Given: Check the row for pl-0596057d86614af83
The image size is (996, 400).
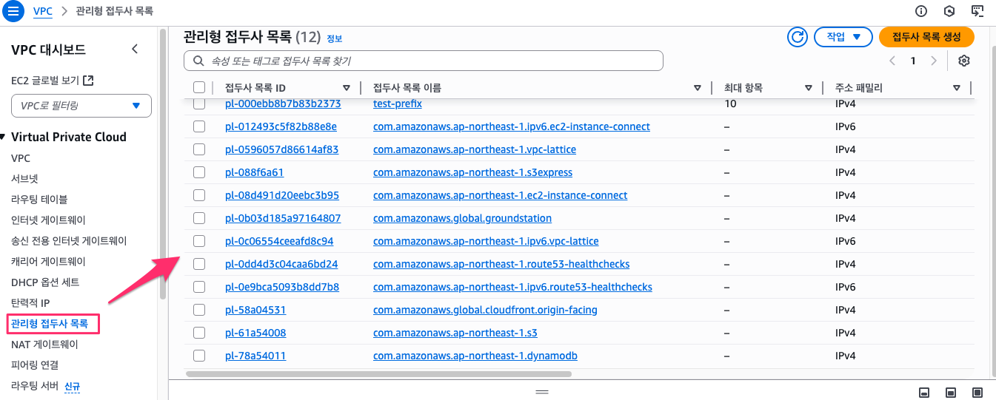Looking at the screenshot, I should point(198,149).
